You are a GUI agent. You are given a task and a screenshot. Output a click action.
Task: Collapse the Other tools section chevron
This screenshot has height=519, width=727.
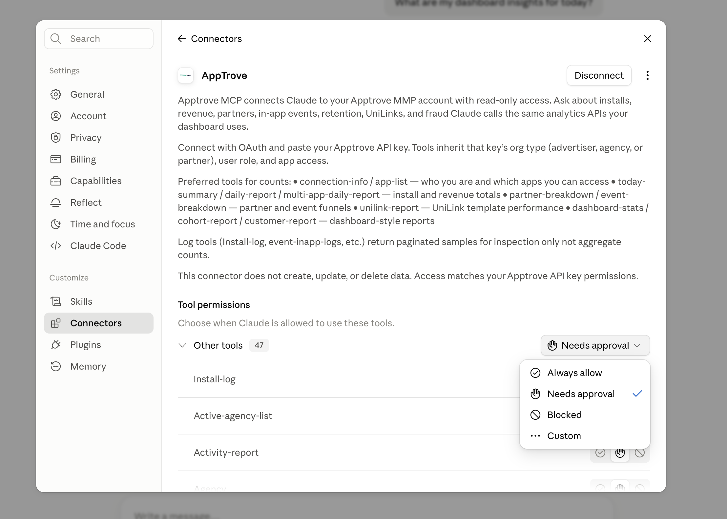pyautogui.click(x=182, y=345)
